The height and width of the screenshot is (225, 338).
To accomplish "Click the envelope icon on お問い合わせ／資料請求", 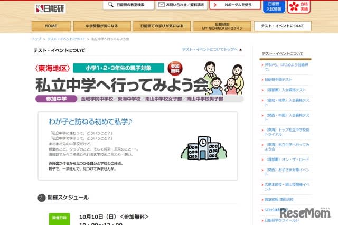I will coord(161,5).
